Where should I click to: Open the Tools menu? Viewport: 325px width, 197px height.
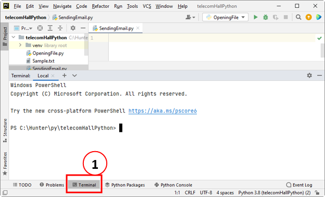(132, 6)
